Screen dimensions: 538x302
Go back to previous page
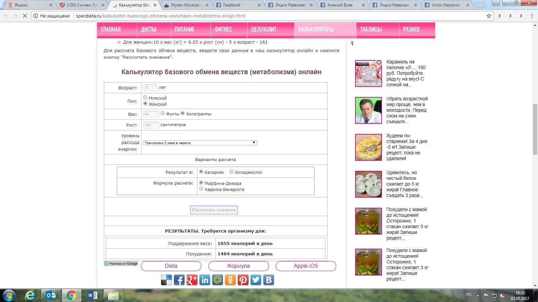point(6,16)
